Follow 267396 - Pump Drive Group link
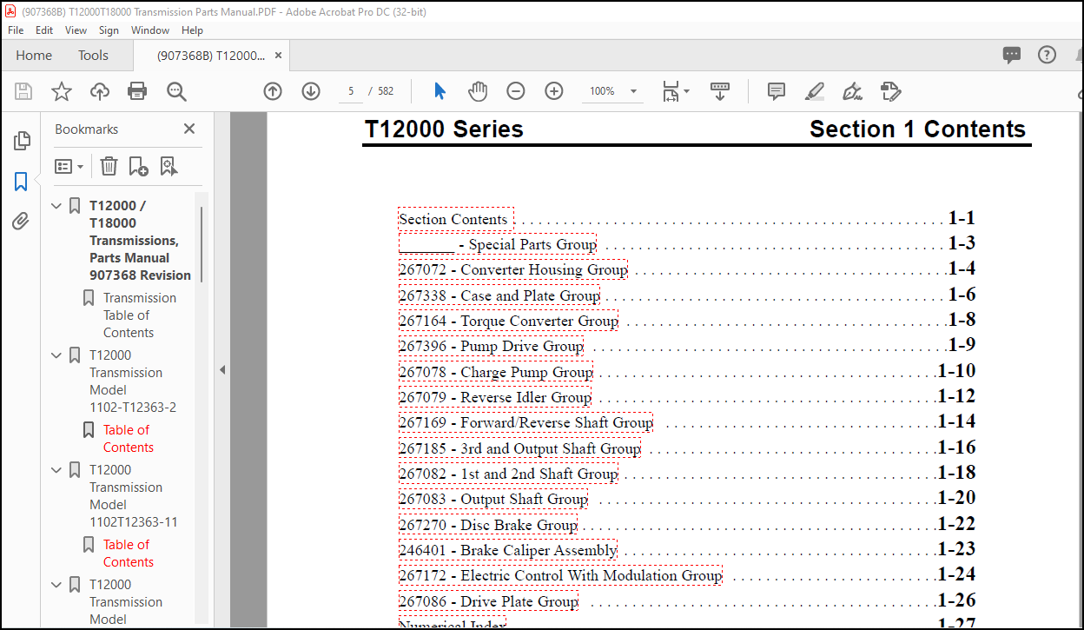This screenshot has width=1084, height=630. tap(491, 346)
